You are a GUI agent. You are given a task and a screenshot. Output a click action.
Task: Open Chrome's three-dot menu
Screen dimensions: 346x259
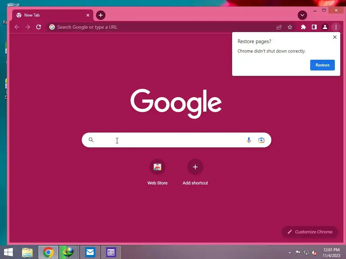(x=336, y=27)
